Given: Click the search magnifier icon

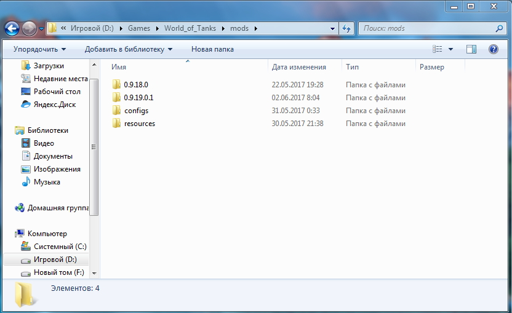Looking at the screenshot, I should tap(499, 28).
